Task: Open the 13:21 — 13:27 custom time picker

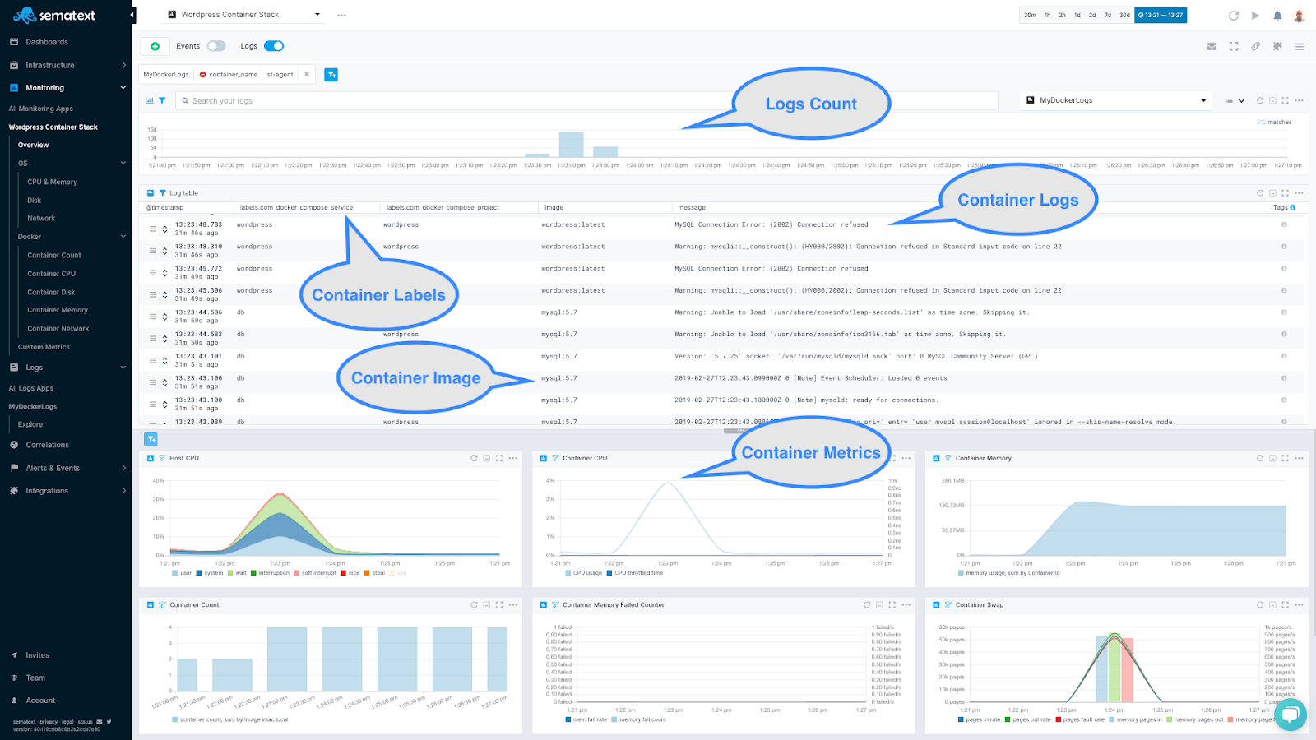Action: [1161, 15]
